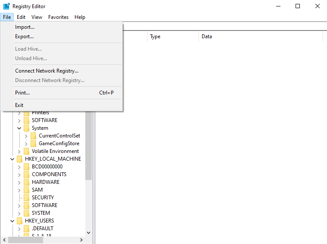327x244 pixels.
Task: Choose Print... from the File menu
Action: pyautogui.click(x=62, y=93)
